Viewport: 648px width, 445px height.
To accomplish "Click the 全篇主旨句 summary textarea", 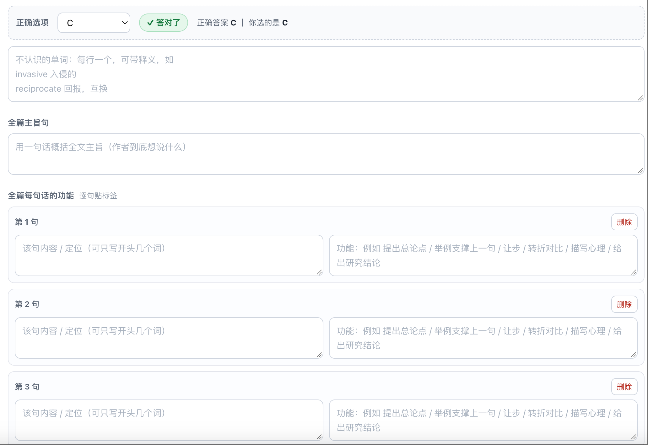I will point(326,154).
